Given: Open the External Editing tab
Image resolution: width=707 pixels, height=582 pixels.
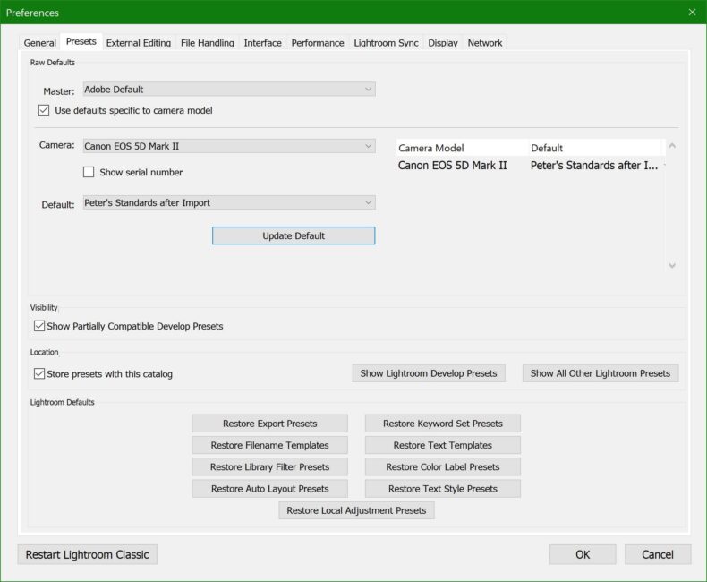Looking at the screenshot, I should point(138,43).
